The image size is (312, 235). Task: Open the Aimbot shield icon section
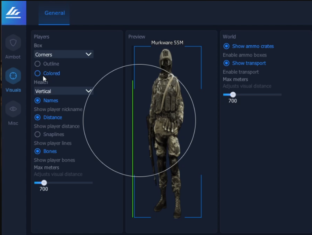point(13,43)
